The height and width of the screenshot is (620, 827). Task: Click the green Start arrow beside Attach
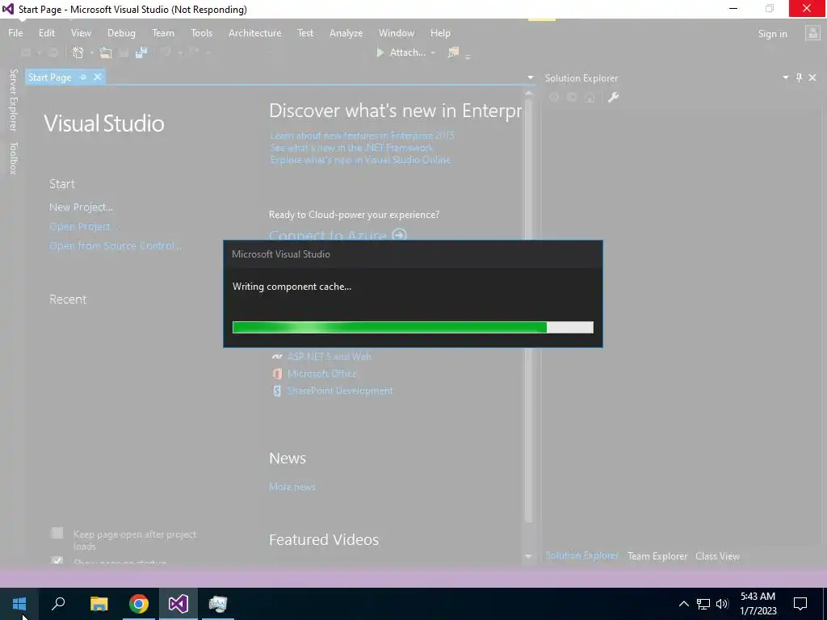[380, 52]
